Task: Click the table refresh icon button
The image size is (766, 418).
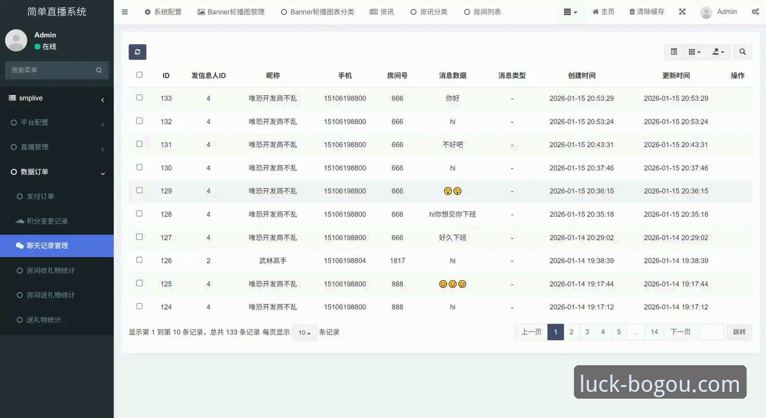Action: (137, 52)
